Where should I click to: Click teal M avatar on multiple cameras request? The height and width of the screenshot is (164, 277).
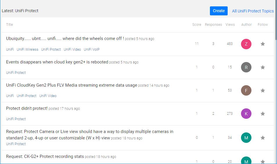[x=246, y=138]
